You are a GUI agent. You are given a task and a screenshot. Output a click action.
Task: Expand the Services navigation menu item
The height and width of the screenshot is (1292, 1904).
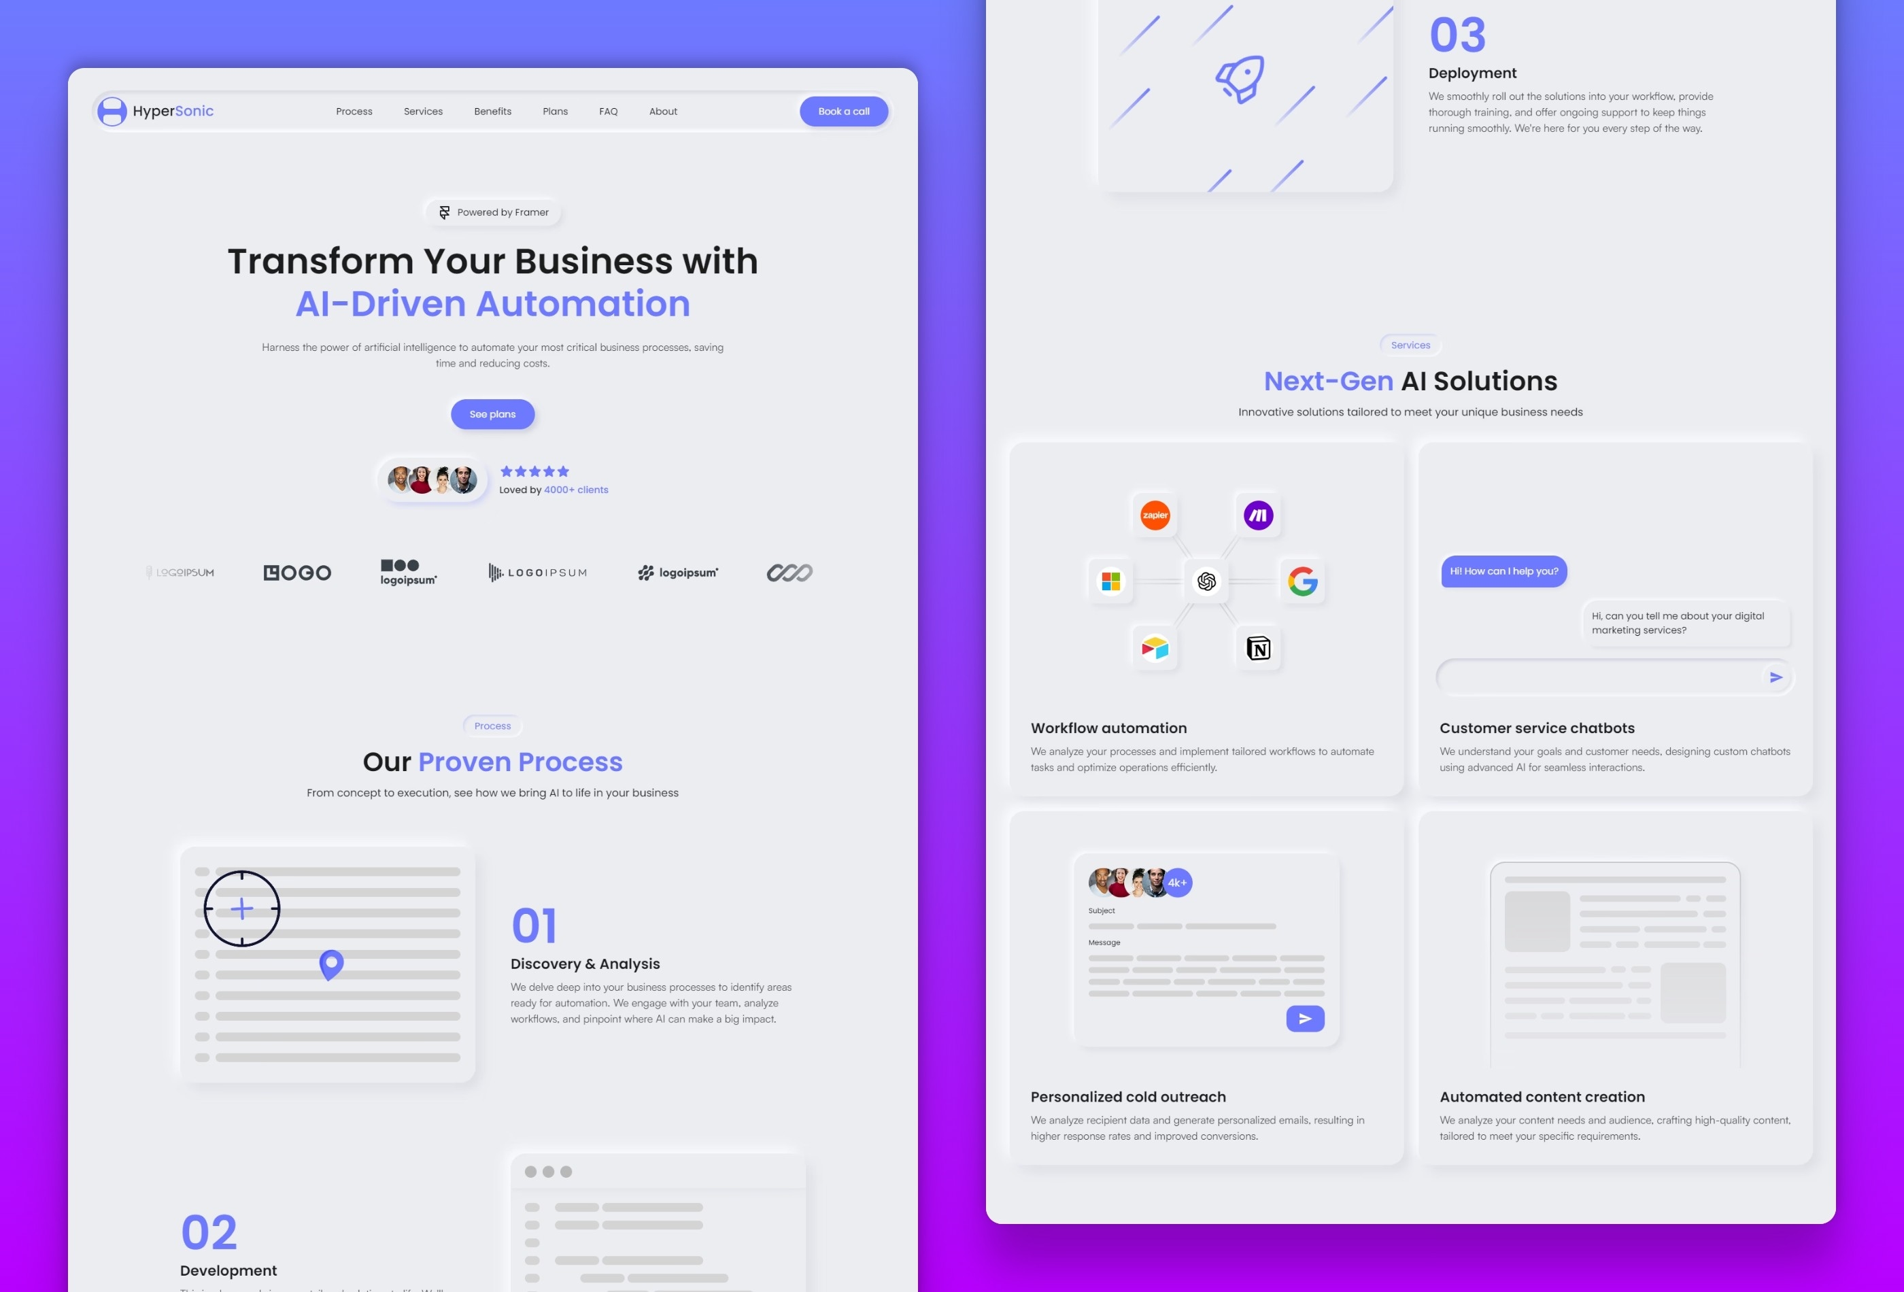click(x=422, y=111)
